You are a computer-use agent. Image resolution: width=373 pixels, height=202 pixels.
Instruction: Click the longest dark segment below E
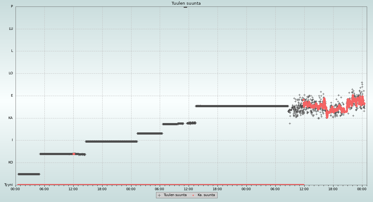click(242, 106)
